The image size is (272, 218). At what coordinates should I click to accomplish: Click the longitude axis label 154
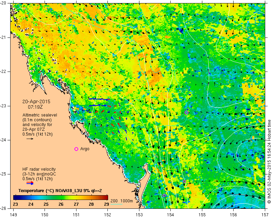(171, 215)
